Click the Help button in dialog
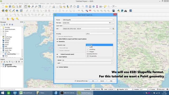The height and width of the screenshot is (95, 169). point(111,81)
